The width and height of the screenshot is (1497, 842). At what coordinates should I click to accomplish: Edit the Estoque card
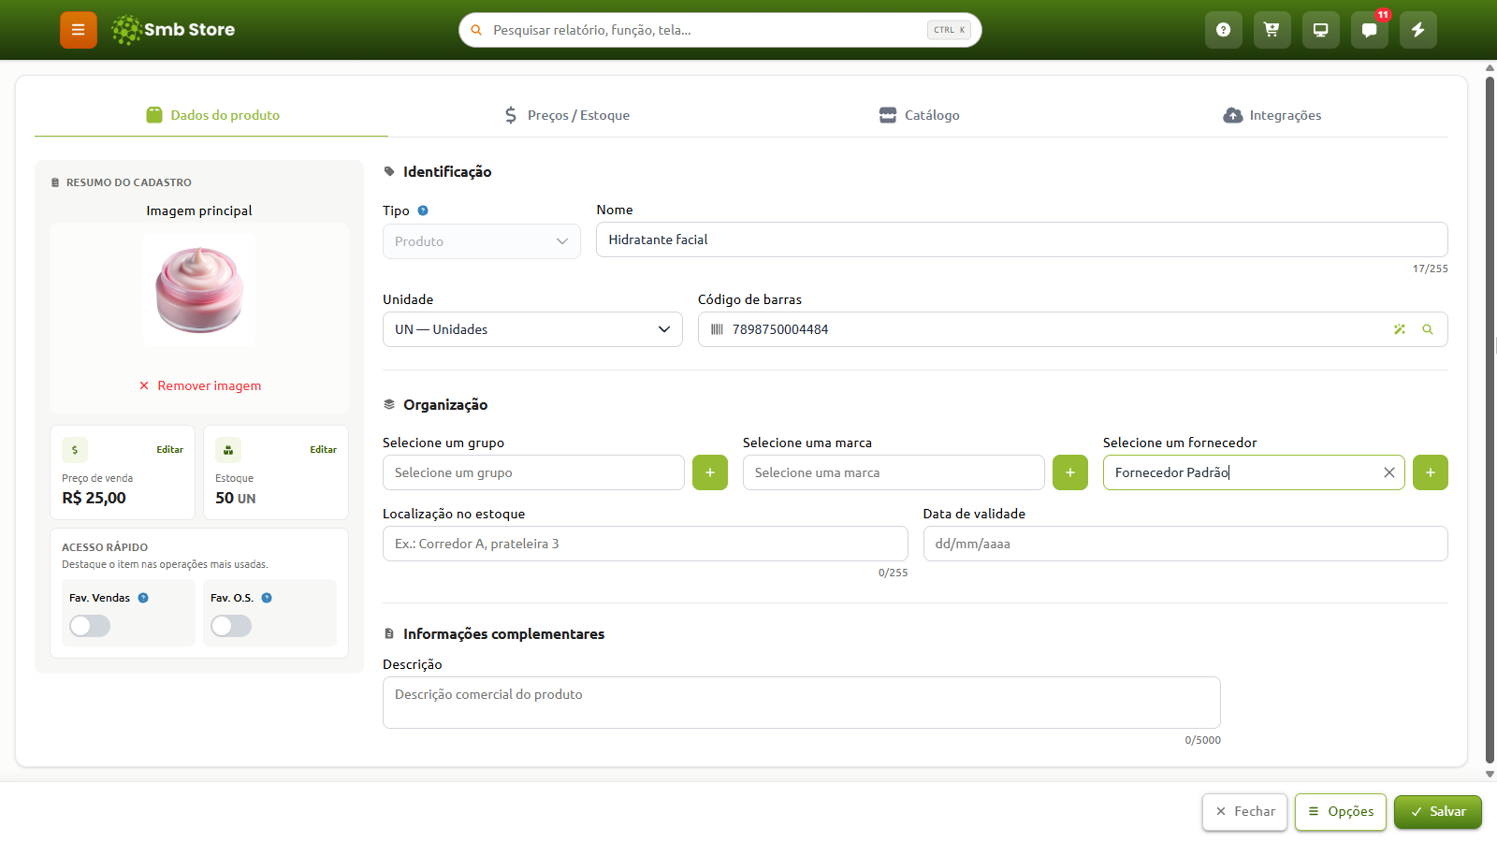pos(323,450)
